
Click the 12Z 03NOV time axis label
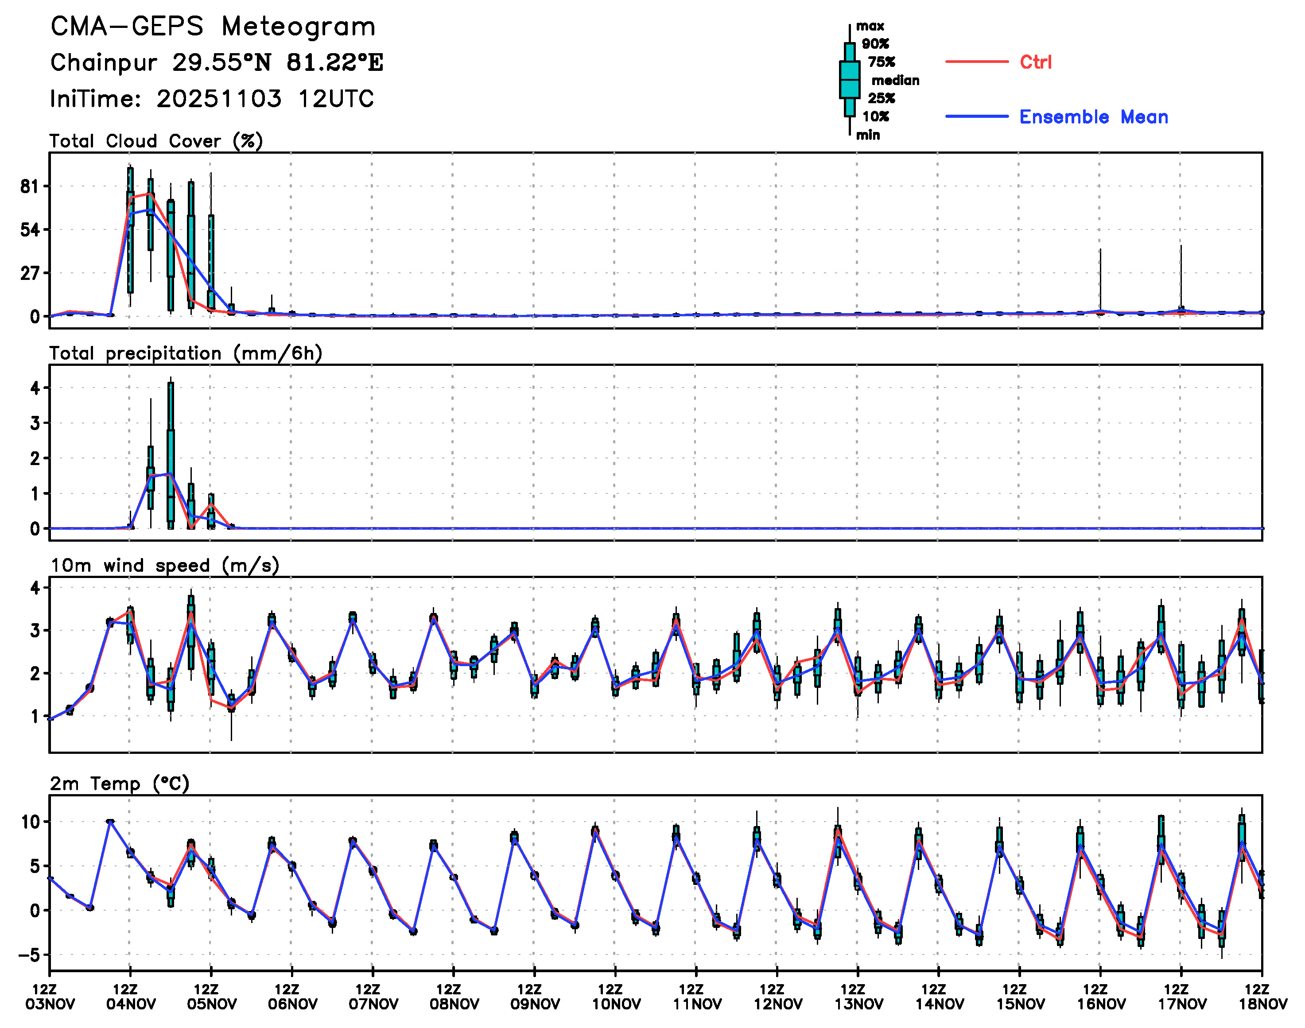[50, 997]
